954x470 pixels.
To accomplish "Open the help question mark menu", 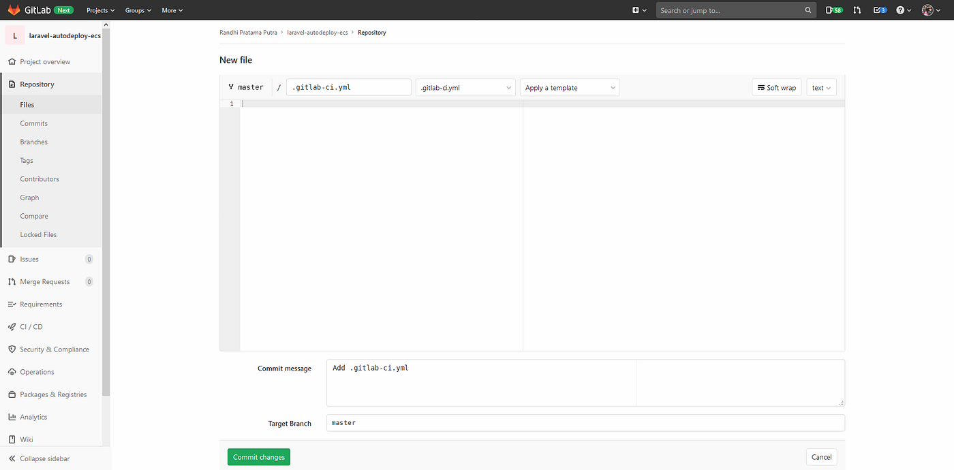I will 901,10.
